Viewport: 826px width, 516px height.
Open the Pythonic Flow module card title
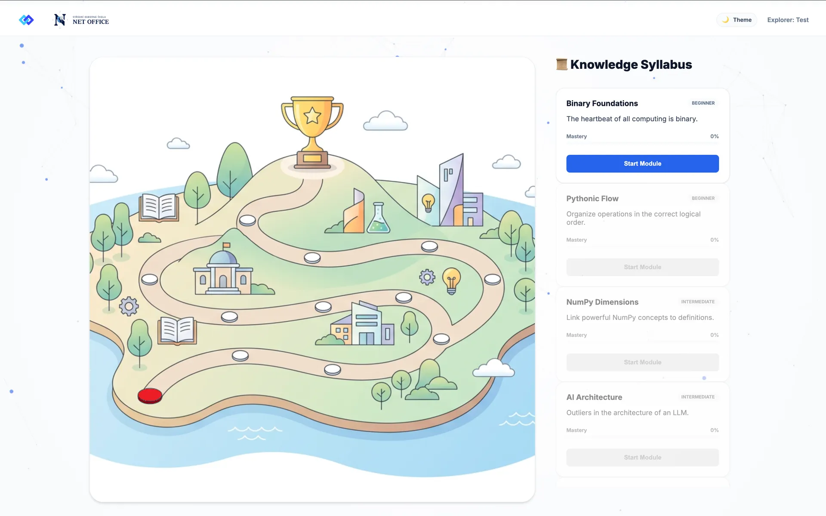[592, 199]
